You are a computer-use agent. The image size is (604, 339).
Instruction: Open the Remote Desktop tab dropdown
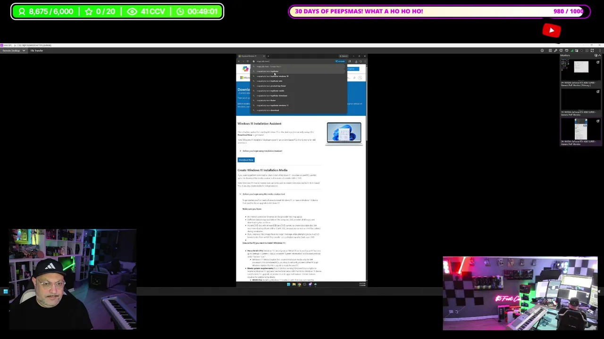[x=24, y=50]
